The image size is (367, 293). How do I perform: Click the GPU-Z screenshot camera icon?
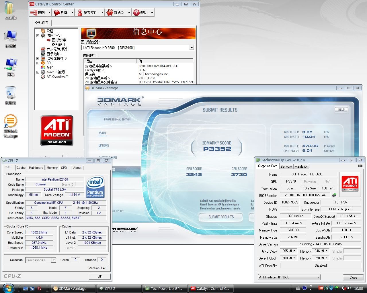coord(360,166)
